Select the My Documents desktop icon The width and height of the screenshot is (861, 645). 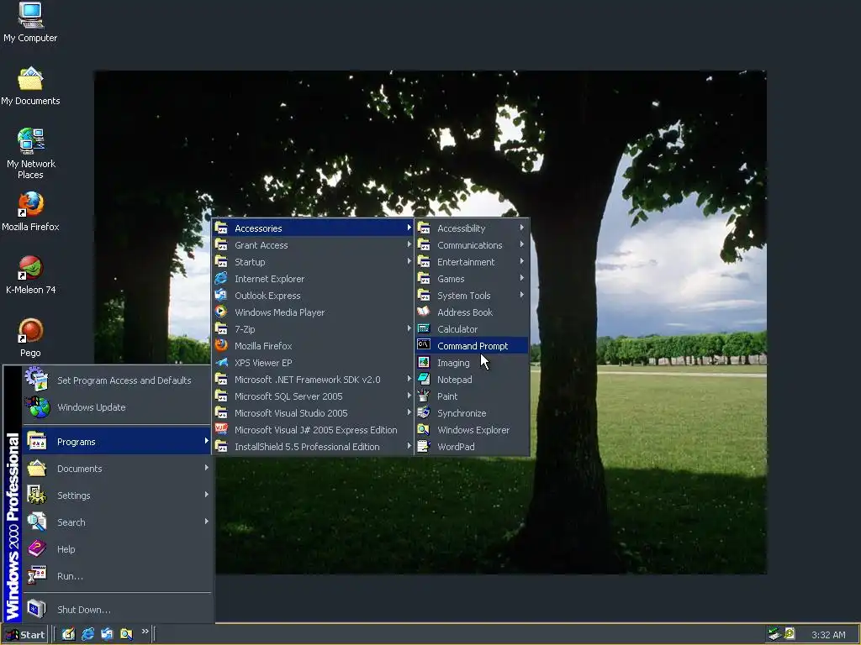30,87
